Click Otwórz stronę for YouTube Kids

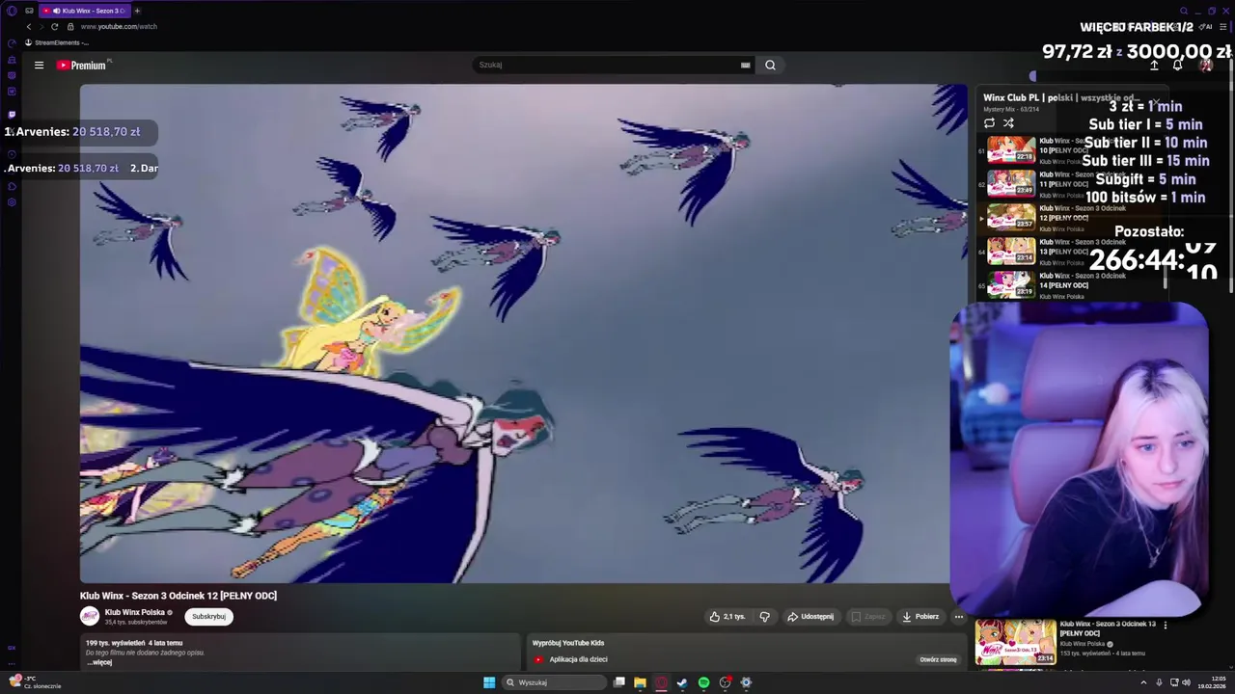pos(938,659)
